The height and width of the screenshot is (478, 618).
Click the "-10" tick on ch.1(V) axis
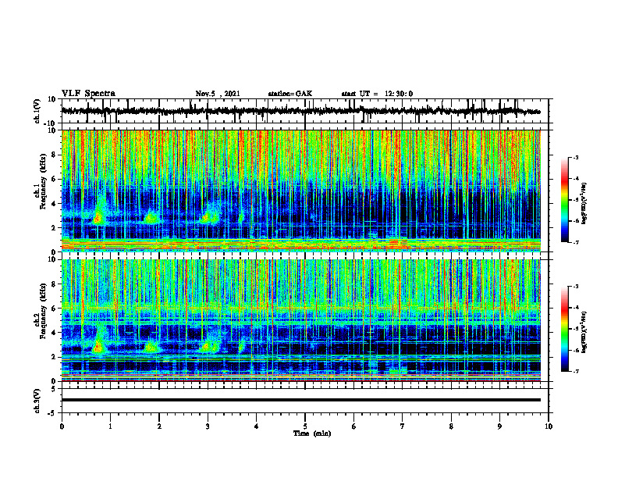coord(51,123)
